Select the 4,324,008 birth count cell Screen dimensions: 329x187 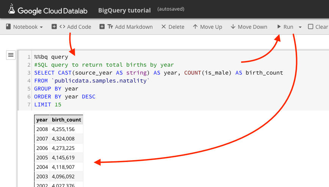66,139
